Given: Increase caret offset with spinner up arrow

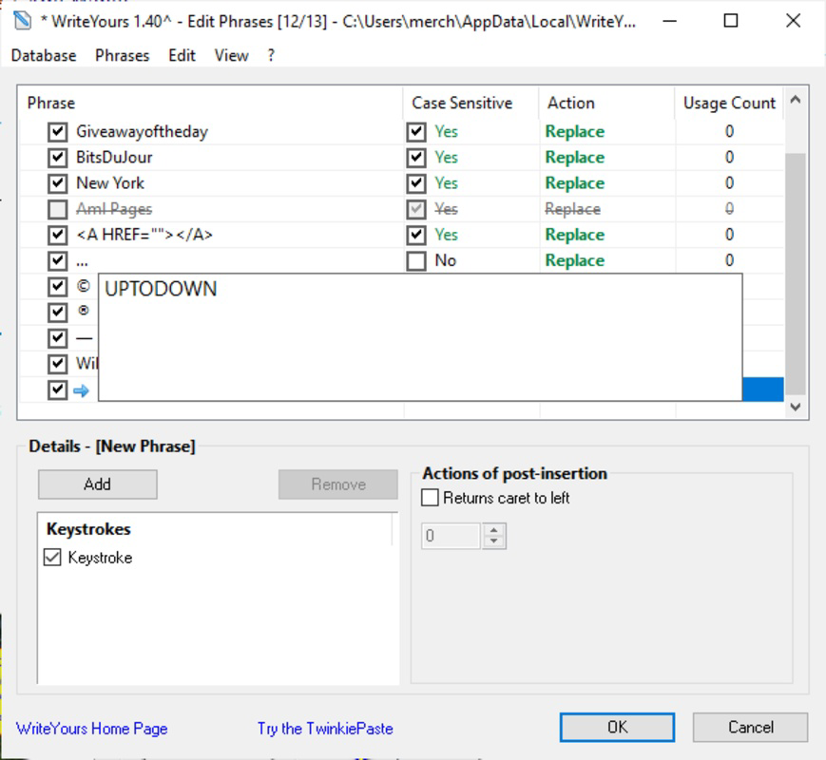Looking at the screenshot, I should 494,530.
